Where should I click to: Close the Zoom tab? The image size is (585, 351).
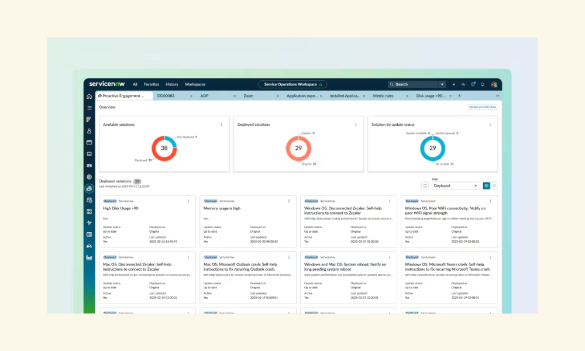coord(277,97)
